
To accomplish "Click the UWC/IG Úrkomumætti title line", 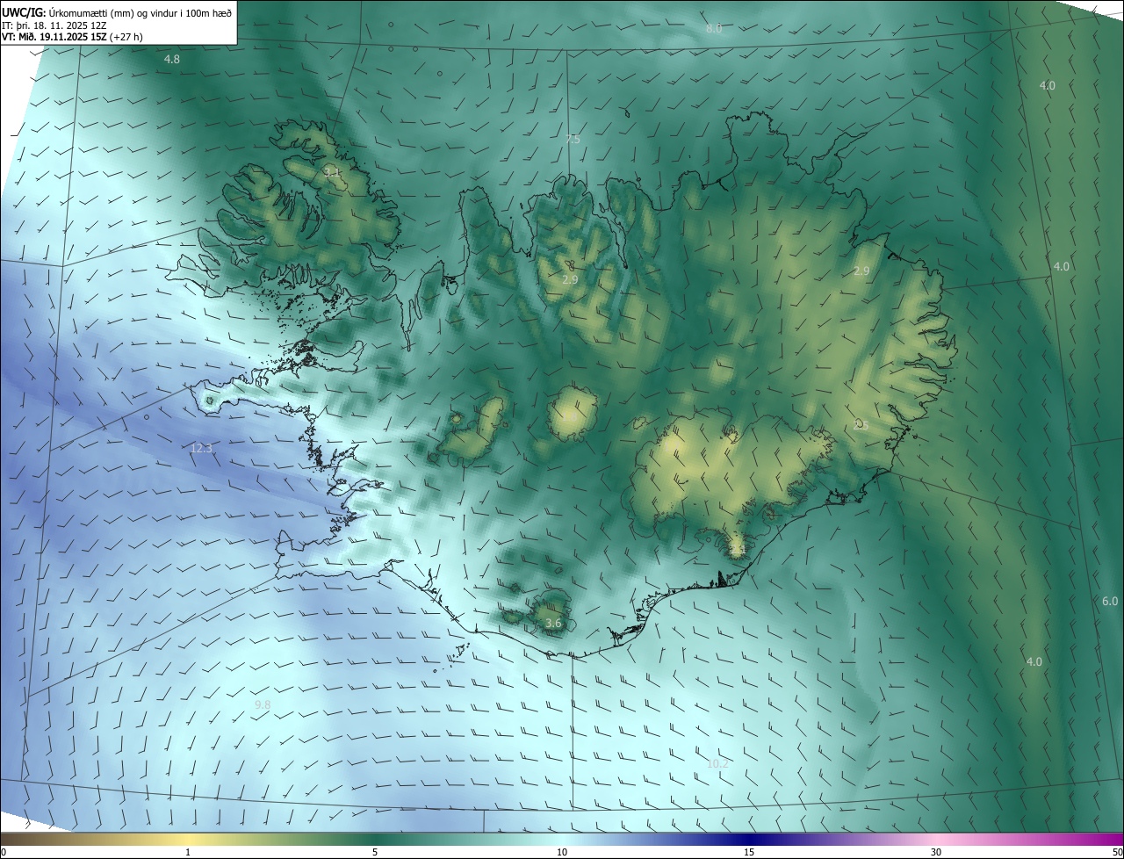I will (x=117, y=11).
